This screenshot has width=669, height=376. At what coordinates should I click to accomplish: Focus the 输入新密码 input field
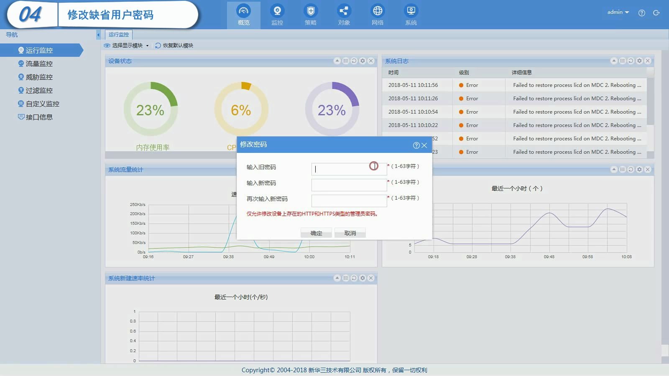349,185
